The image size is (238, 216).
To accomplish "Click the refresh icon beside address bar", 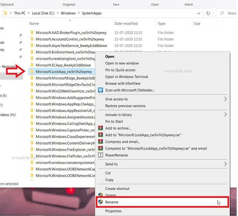I will coord(208,13).
